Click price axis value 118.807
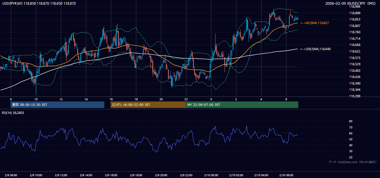The image size is (380, 178). (354, 26)
